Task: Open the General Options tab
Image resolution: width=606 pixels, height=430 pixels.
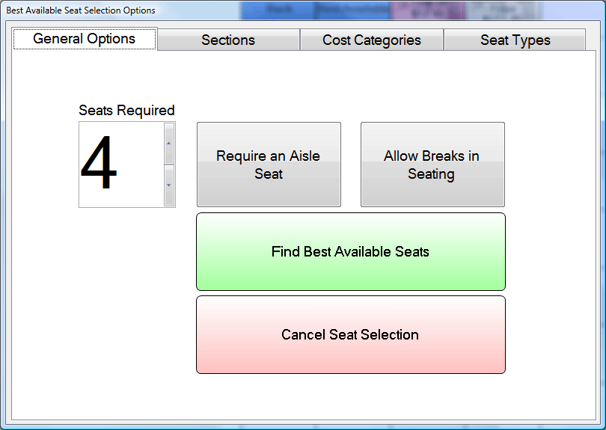Action: 85,39
